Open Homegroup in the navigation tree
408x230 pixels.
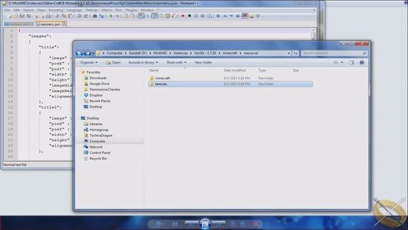[x=99, y=130]
